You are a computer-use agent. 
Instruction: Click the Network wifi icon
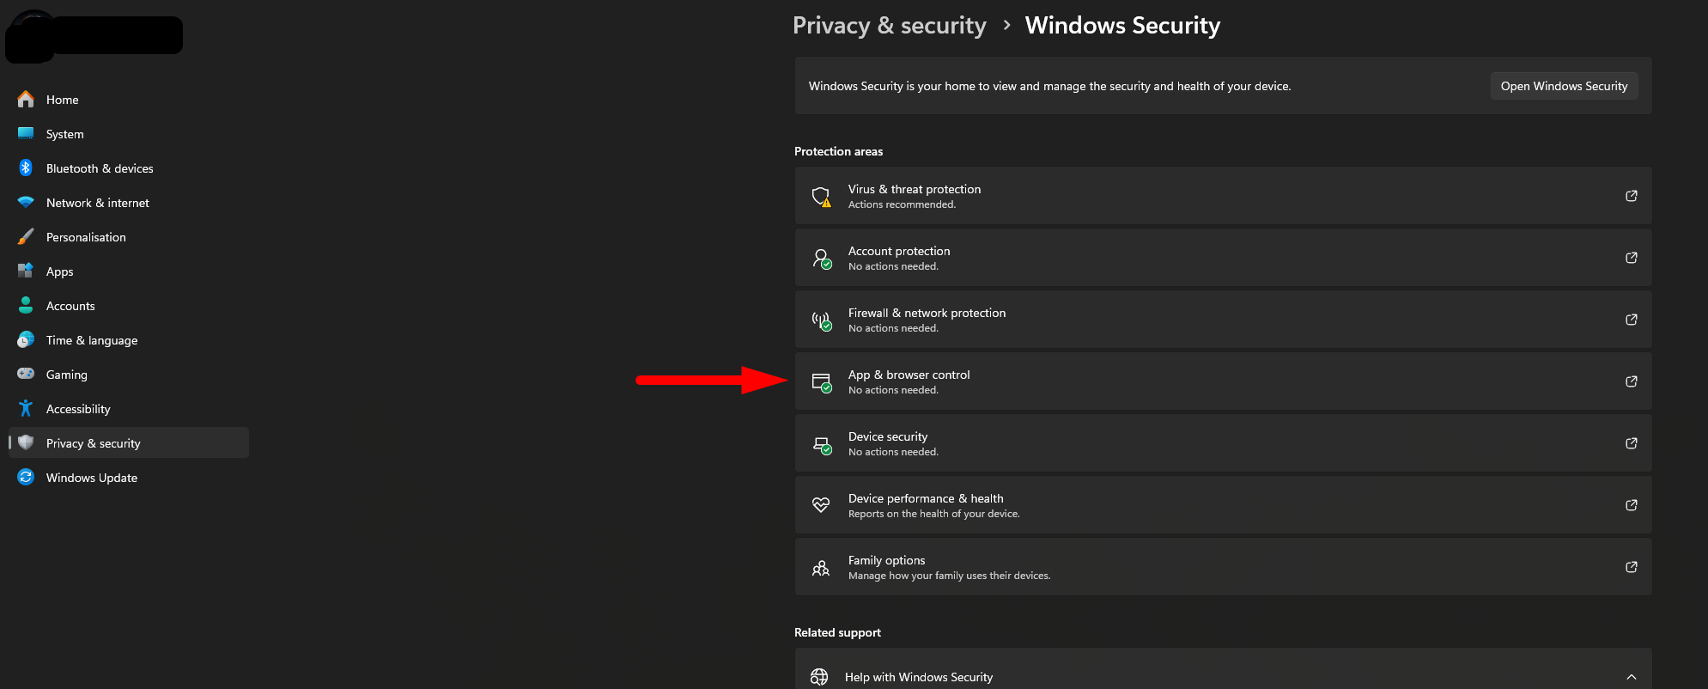(x=26, y=203)
